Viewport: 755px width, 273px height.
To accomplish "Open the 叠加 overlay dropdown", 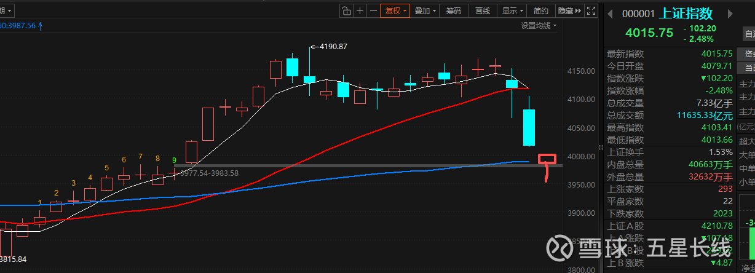I will pos(424,10).
